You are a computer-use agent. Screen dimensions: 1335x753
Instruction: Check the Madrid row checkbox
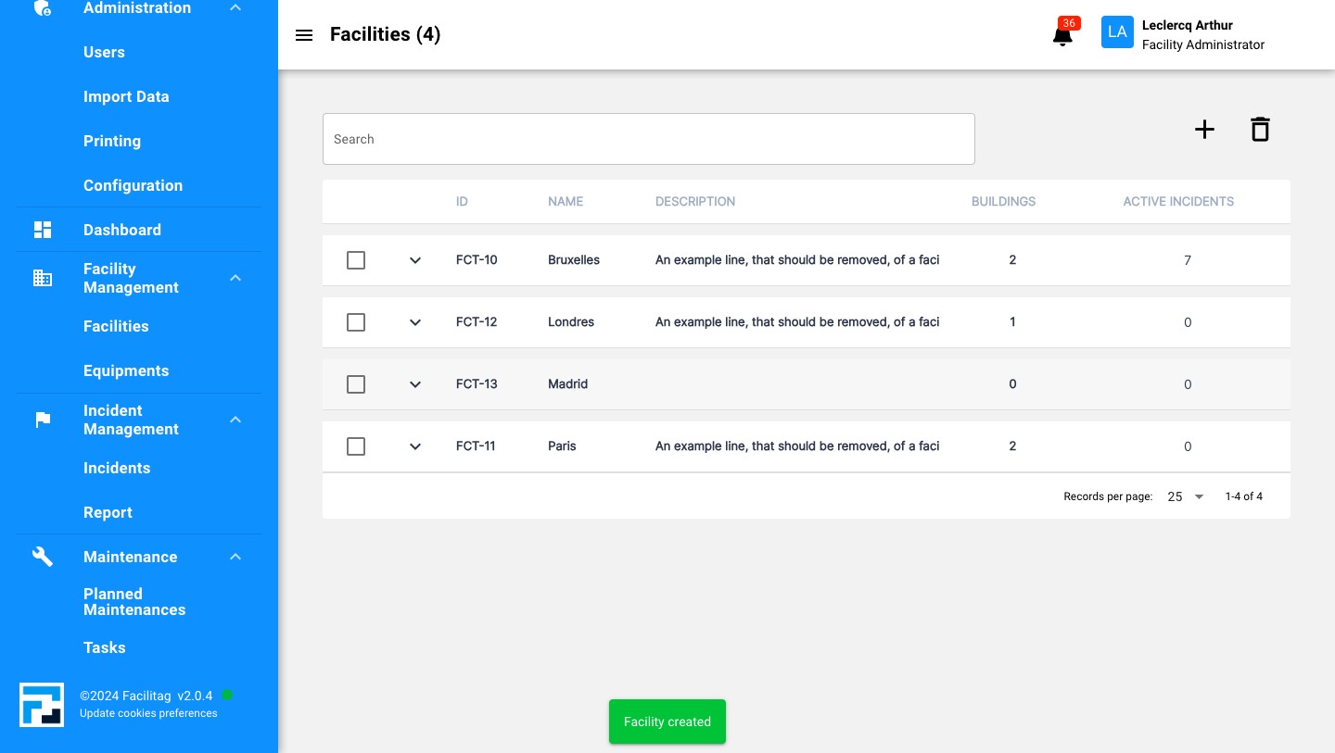356,384
